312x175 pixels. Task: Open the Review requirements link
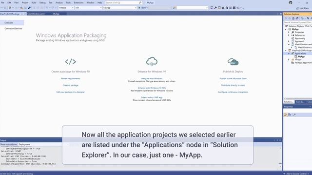70,79
